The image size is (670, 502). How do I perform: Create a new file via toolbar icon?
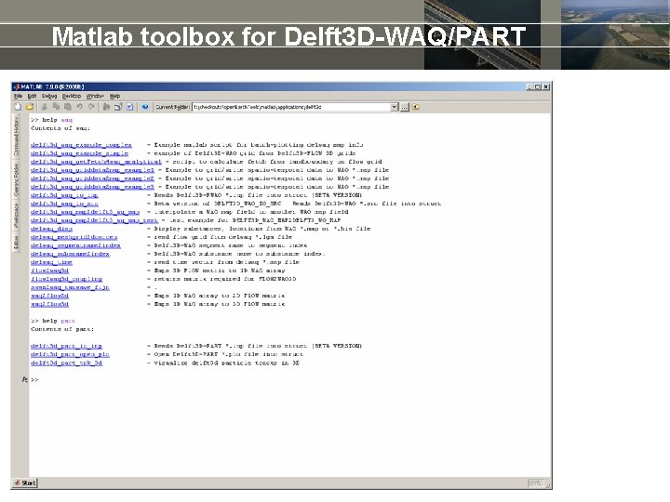(x=18, y=107)
